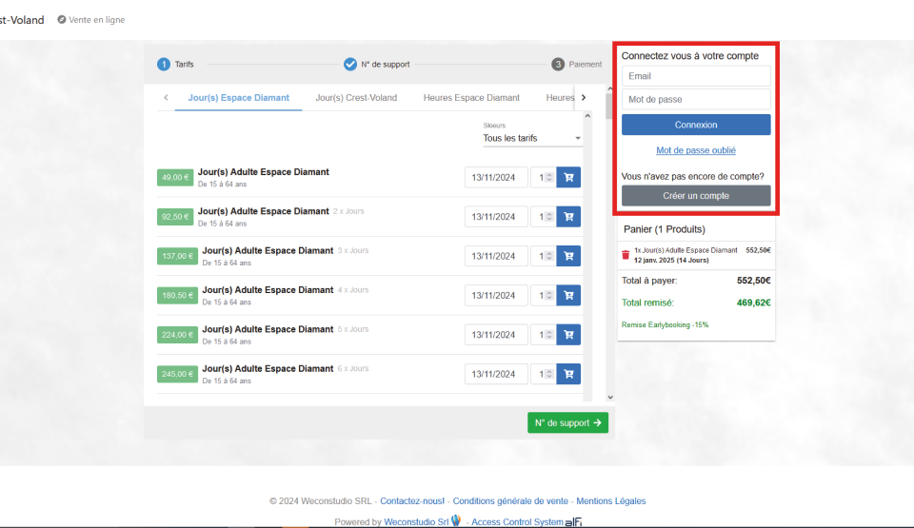
Task: Click the date field of the 245,00 € pass
Action: (496, 374)
